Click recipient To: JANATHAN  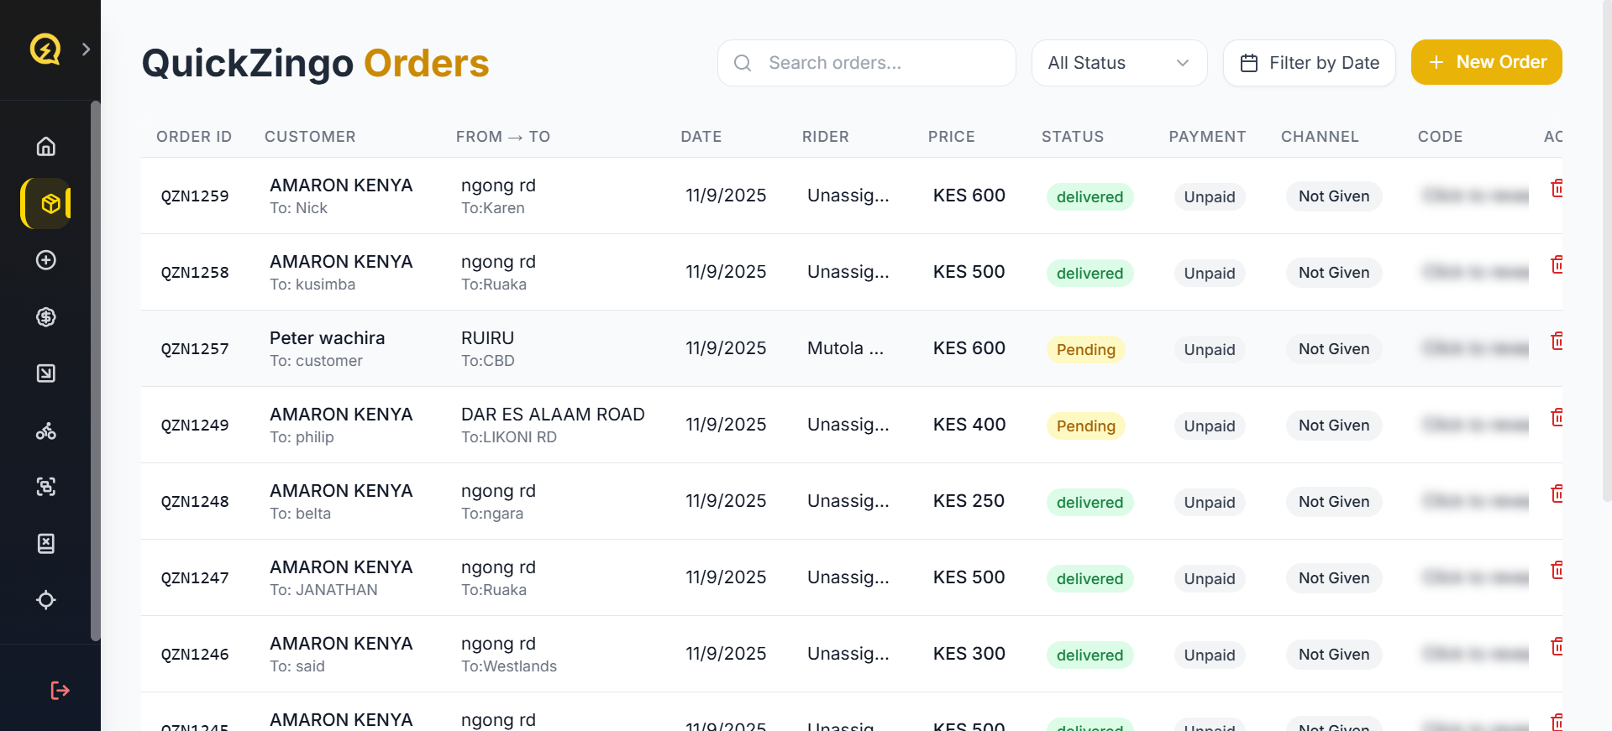323,590
